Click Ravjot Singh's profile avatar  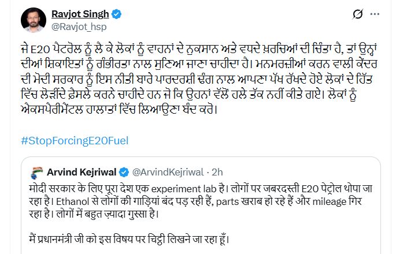pos(34,20)
